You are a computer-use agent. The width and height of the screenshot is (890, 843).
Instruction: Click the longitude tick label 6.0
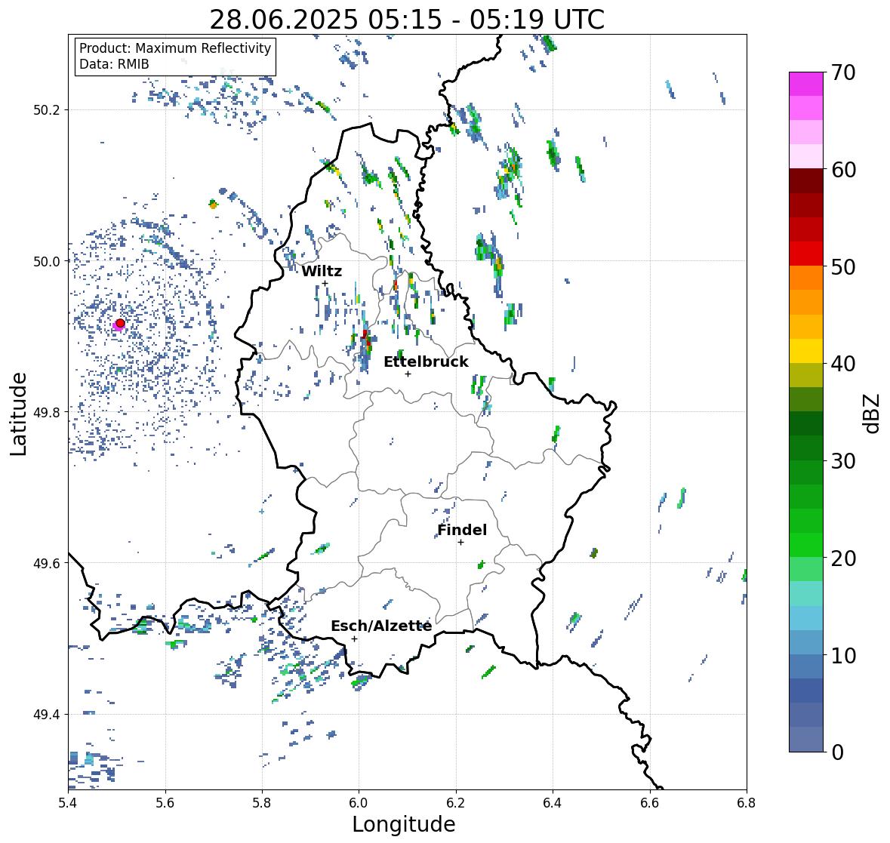pyautogui.click(x=359, y=803)
